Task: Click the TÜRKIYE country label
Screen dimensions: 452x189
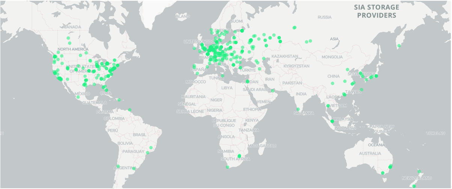Action: (248, 70)
